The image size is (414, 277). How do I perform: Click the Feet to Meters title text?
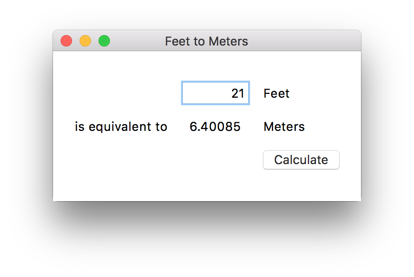(207, 41)
